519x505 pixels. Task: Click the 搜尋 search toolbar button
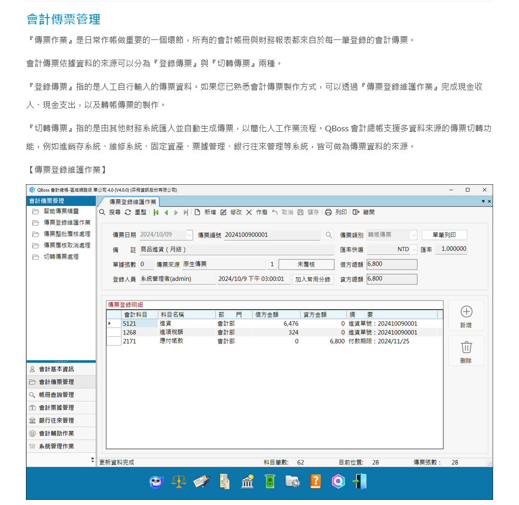point(110,212)
